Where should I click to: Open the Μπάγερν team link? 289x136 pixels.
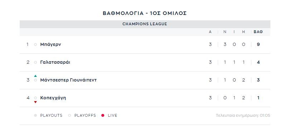(50, 45)
